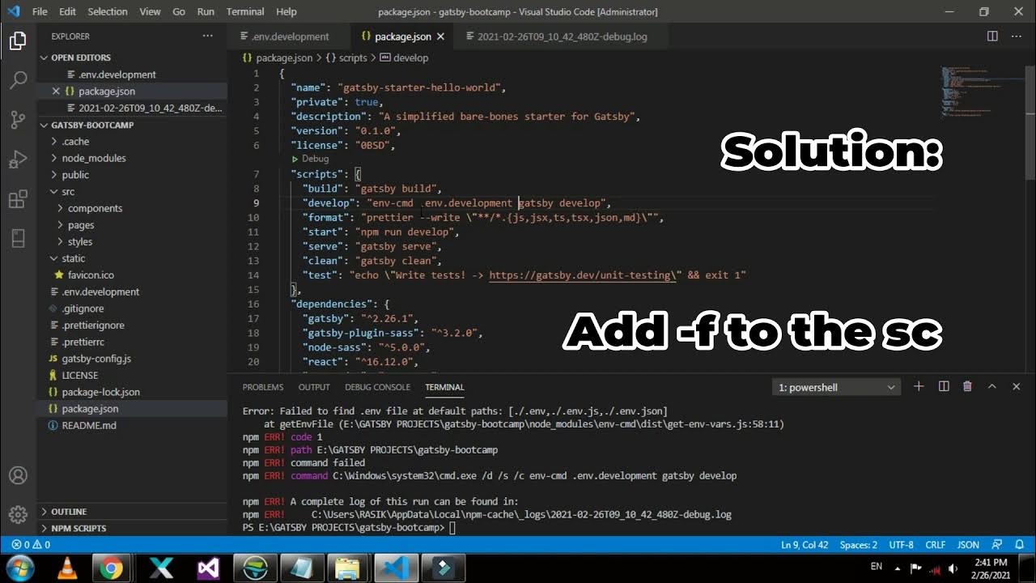Open favicon.ico in explorer
Viewport: 1036px width, 583px height.
click(x=132, y=274)
